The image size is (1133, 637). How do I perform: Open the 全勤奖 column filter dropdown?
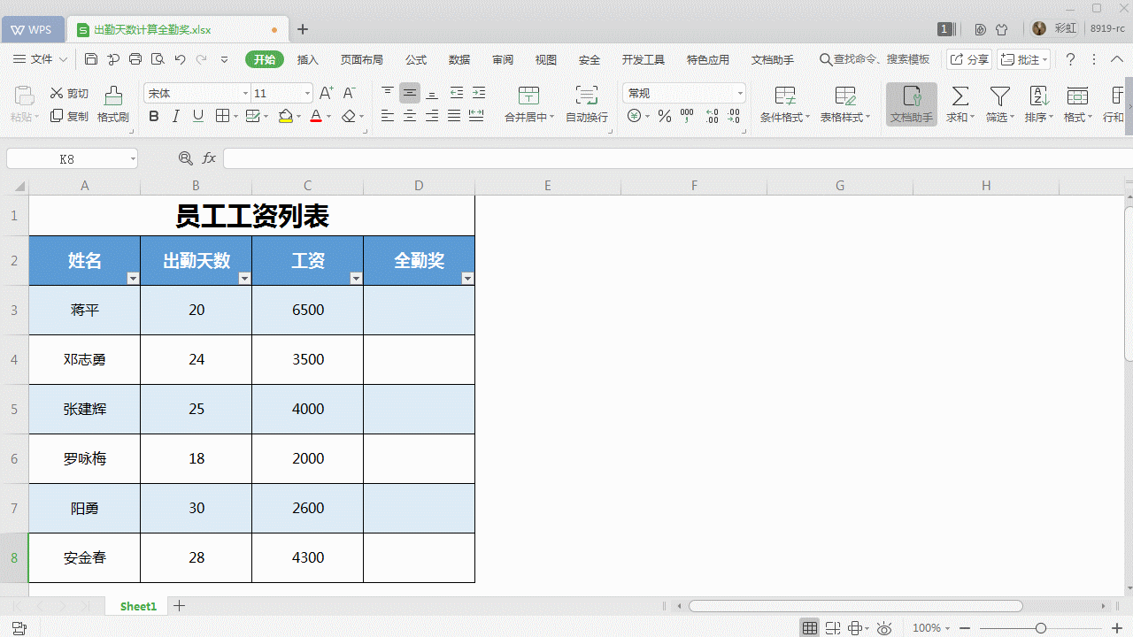click(x=467, y=278)
